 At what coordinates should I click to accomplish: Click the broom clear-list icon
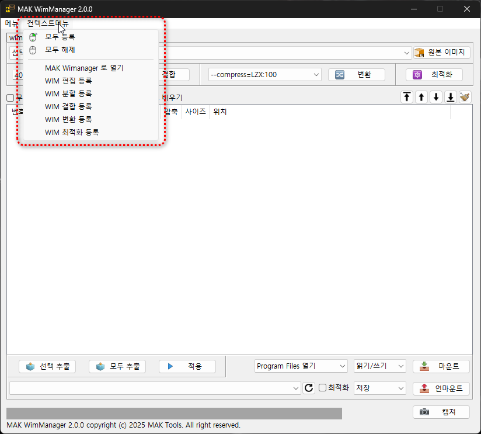(x=465, y=98)
